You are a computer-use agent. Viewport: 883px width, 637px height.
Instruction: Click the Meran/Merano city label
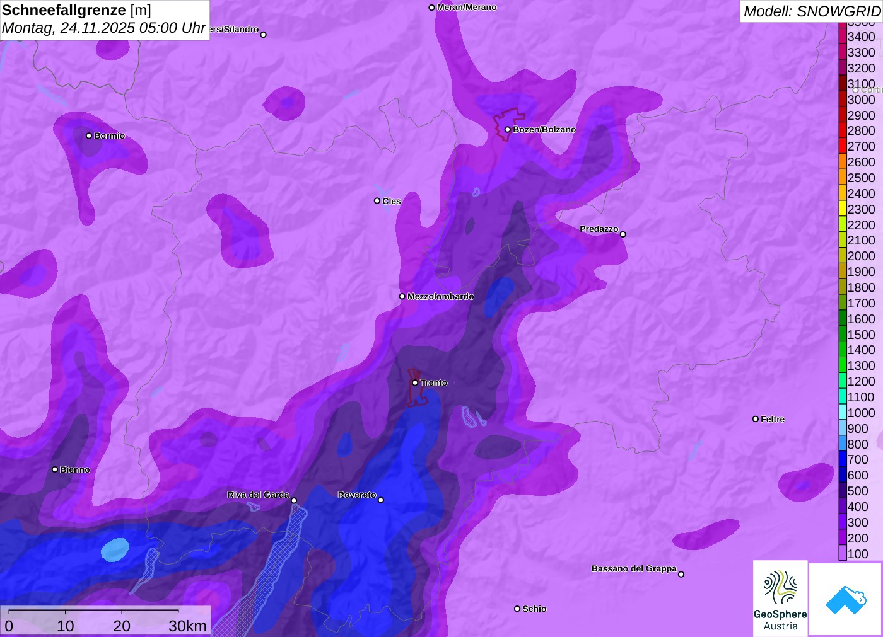click(x=467, y=8)
